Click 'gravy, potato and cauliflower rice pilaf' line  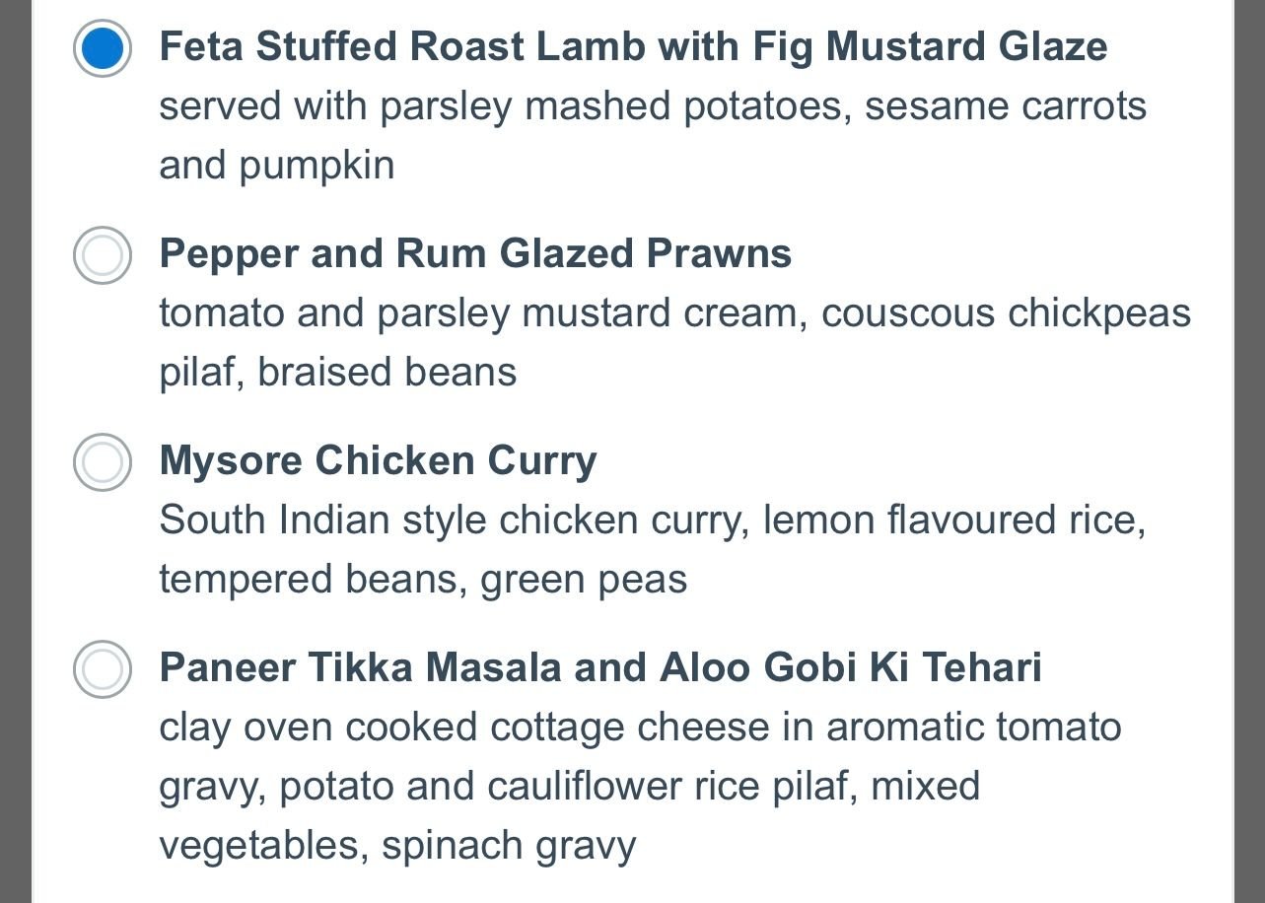tap(569, 786)
